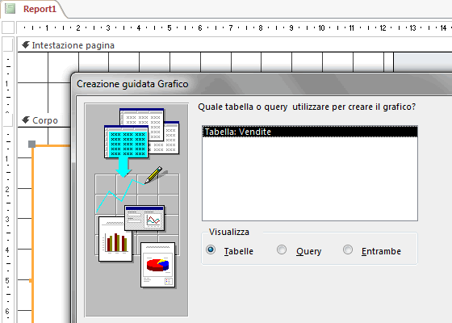
Task: Click the Intestazione pagina section arrow icon
Action: click(26, 44)
